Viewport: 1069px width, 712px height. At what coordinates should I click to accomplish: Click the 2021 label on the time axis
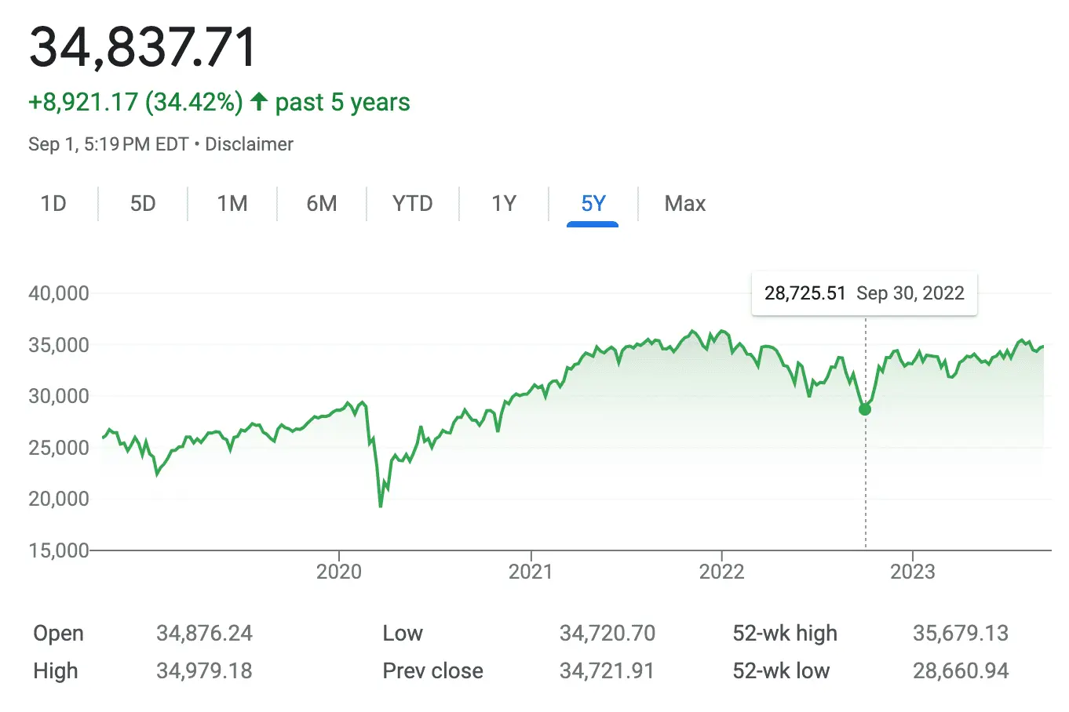click(531, 572)
